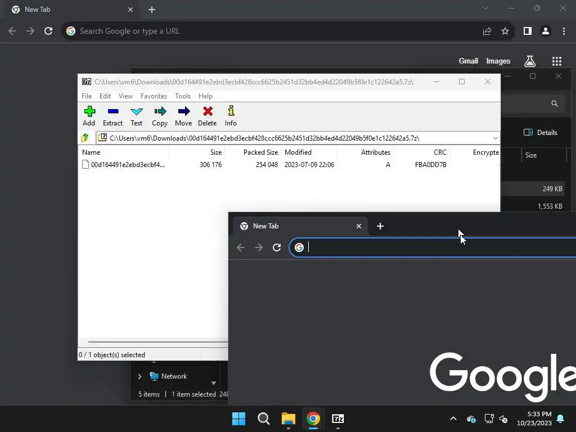Click Back arrow in background Chrome window
The height and width of the screenshot is (432, 576).
[12, 31]
